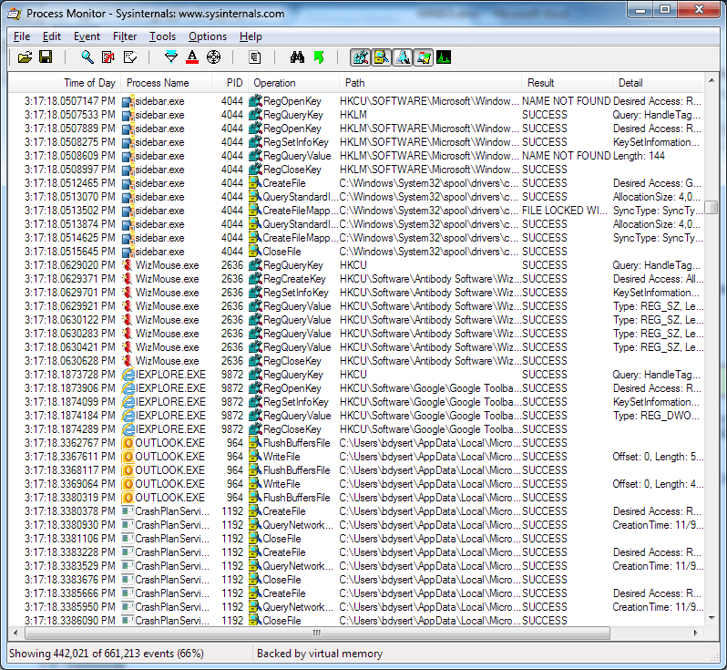Click IEXPLORE.EXE icon in the 3:17:18.1873728 row
The width and height of the screenshot is (727, 670).
click(x=128, y=375)
